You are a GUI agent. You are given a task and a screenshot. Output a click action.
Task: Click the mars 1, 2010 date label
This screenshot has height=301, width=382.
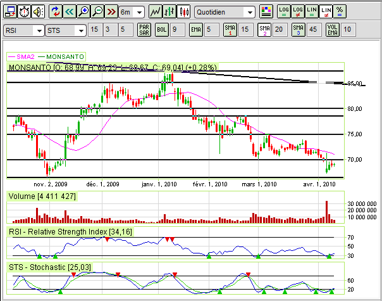click(x=259, y=184)
